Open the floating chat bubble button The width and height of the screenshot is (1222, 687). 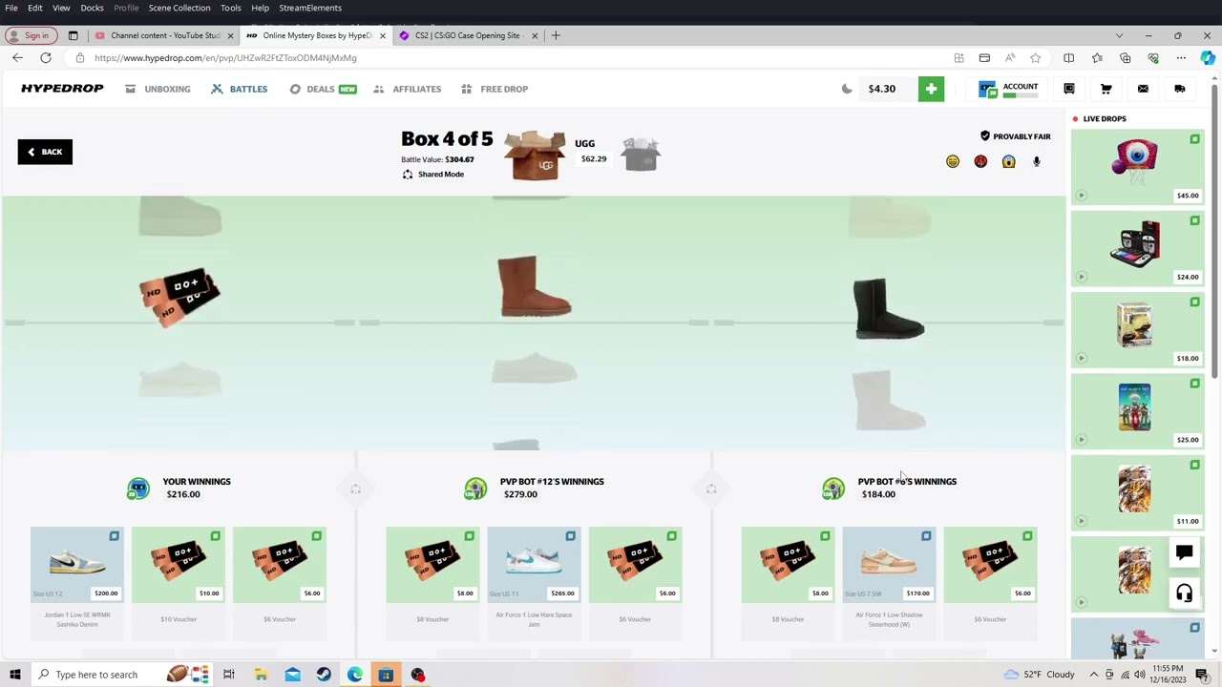click(x=1184, y=552)
